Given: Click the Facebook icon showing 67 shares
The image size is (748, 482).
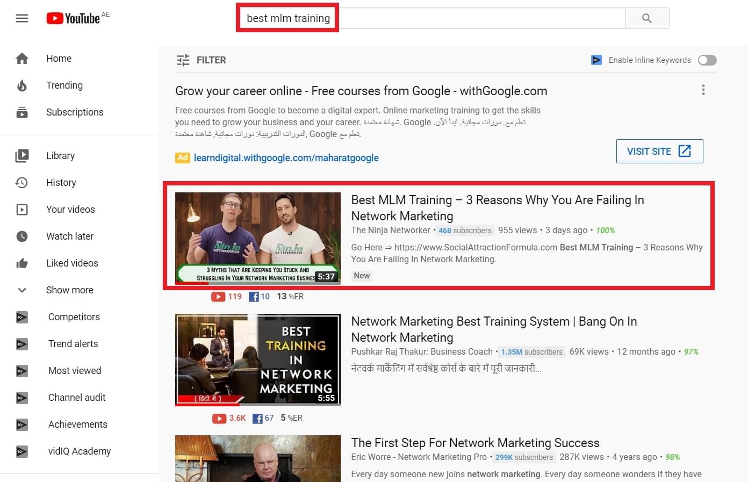Looking at the screenshot, I should [257, 418].
